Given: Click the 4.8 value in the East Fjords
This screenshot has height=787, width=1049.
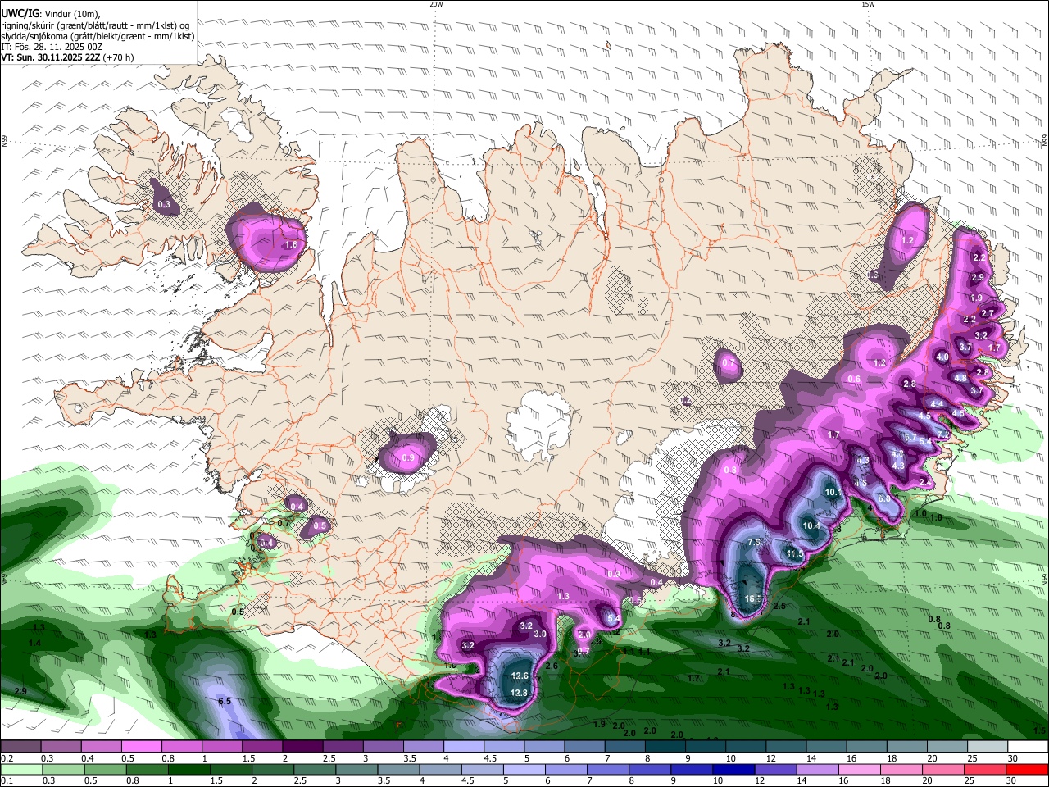Looking at the screenshot, I should (960, 378).
